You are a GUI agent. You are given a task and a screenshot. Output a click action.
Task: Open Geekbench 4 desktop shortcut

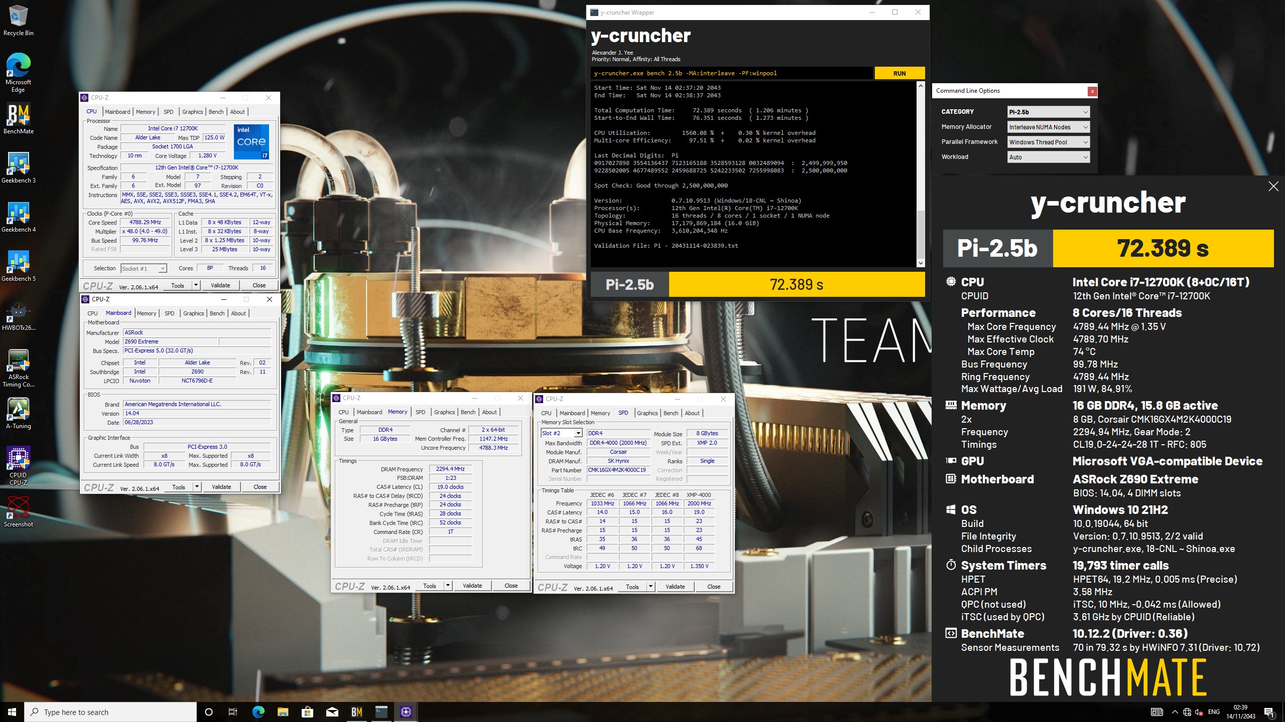coord(19,217)
